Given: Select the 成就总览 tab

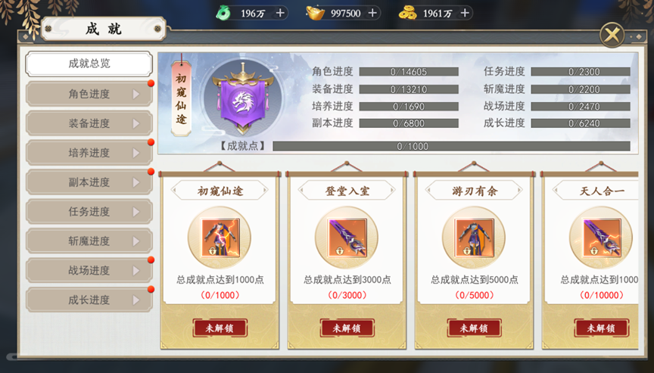Looking at the screenshot, I should (89, 64).
